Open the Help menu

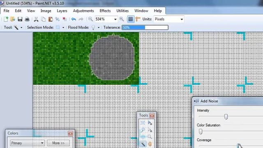click(158, 11)
